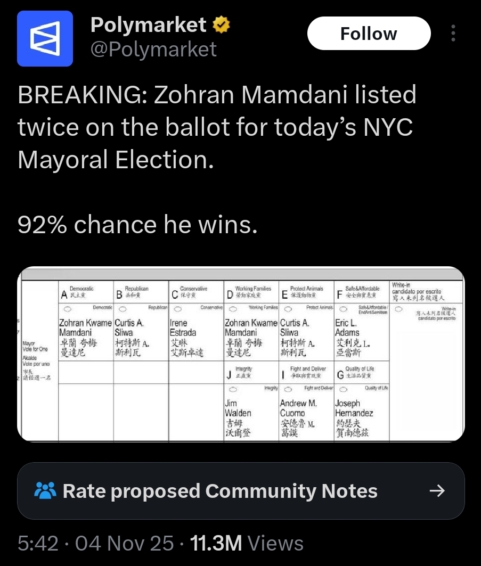Fill the Republican oval for Curtis Sliwa

point(123,308)
